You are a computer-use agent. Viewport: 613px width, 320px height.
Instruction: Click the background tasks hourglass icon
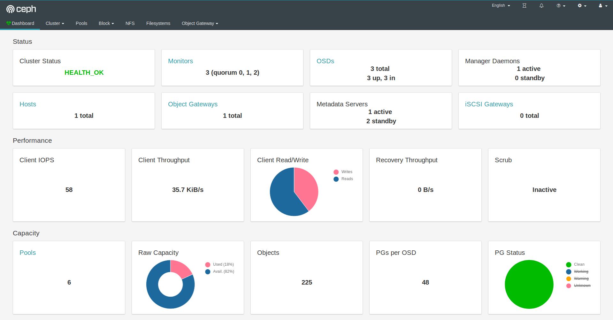coord(524,5)
